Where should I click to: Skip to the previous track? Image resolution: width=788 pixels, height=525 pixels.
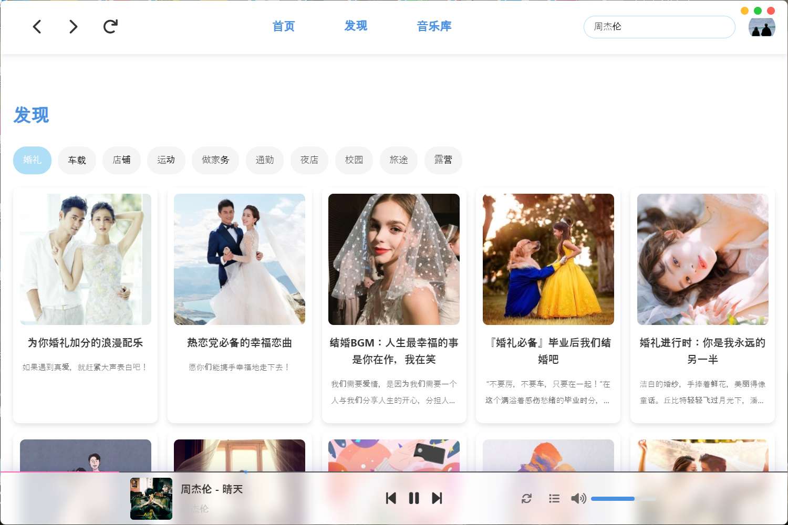[x=391, y=498]
